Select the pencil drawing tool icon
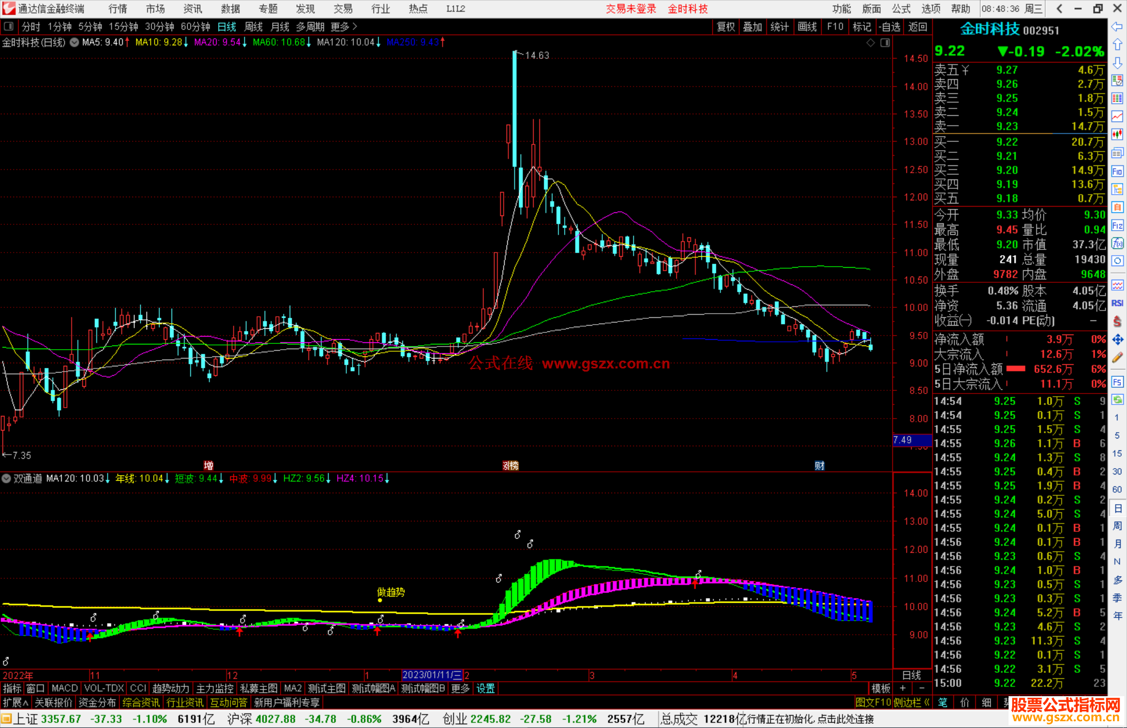Screen dimensions: 1127x728 [x=1117, y=358]
